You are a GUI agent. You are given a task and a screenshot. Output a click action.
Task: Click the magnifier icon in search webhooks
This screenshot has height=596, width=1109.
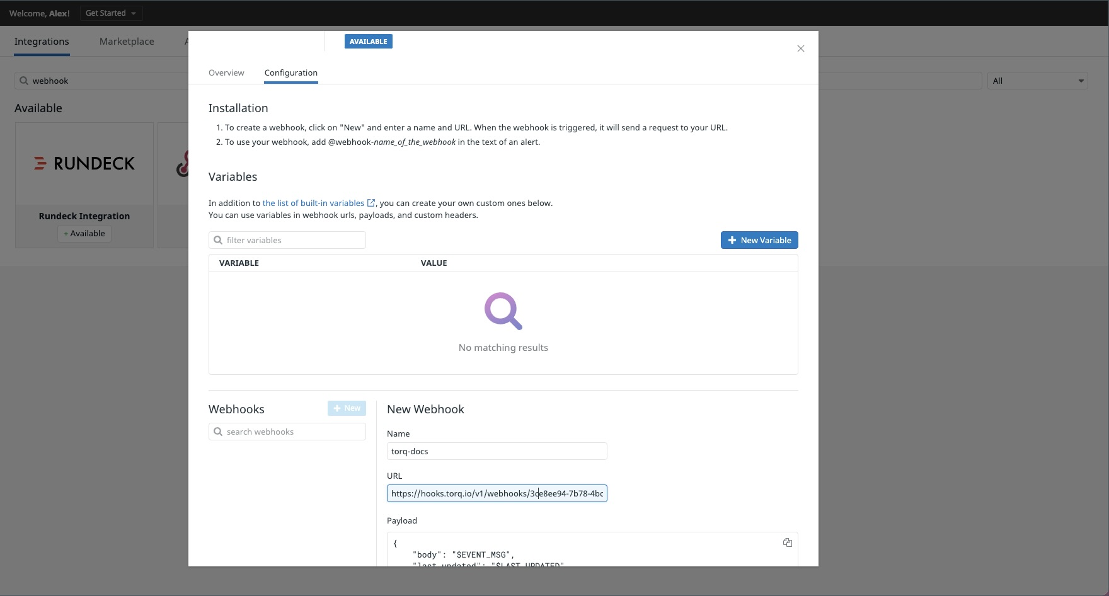pos(218,432)
